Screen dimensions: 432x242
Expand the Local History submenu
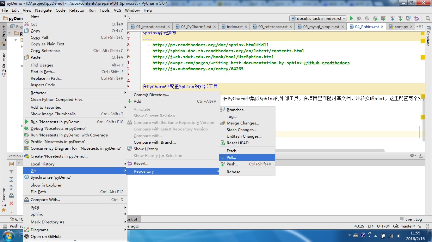[75, 164]
